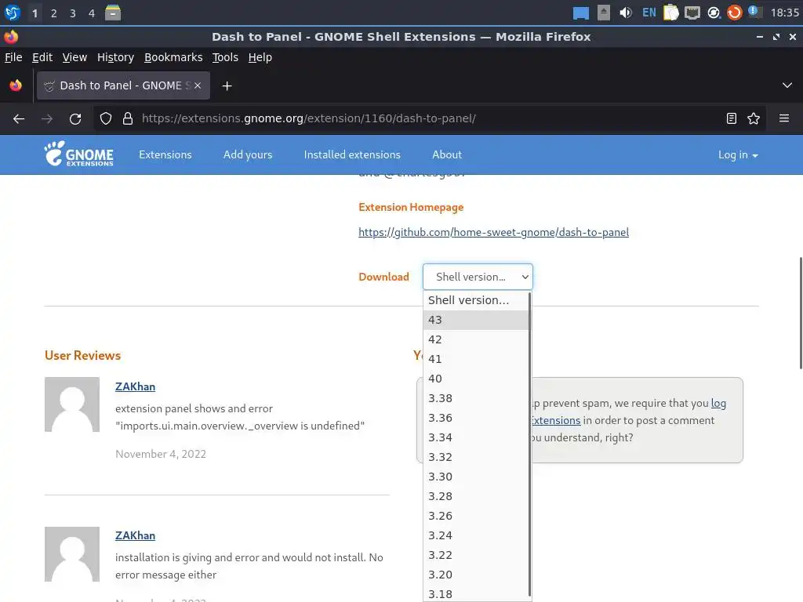Choose Shell version 3.32 option

(x=476, y=457)
